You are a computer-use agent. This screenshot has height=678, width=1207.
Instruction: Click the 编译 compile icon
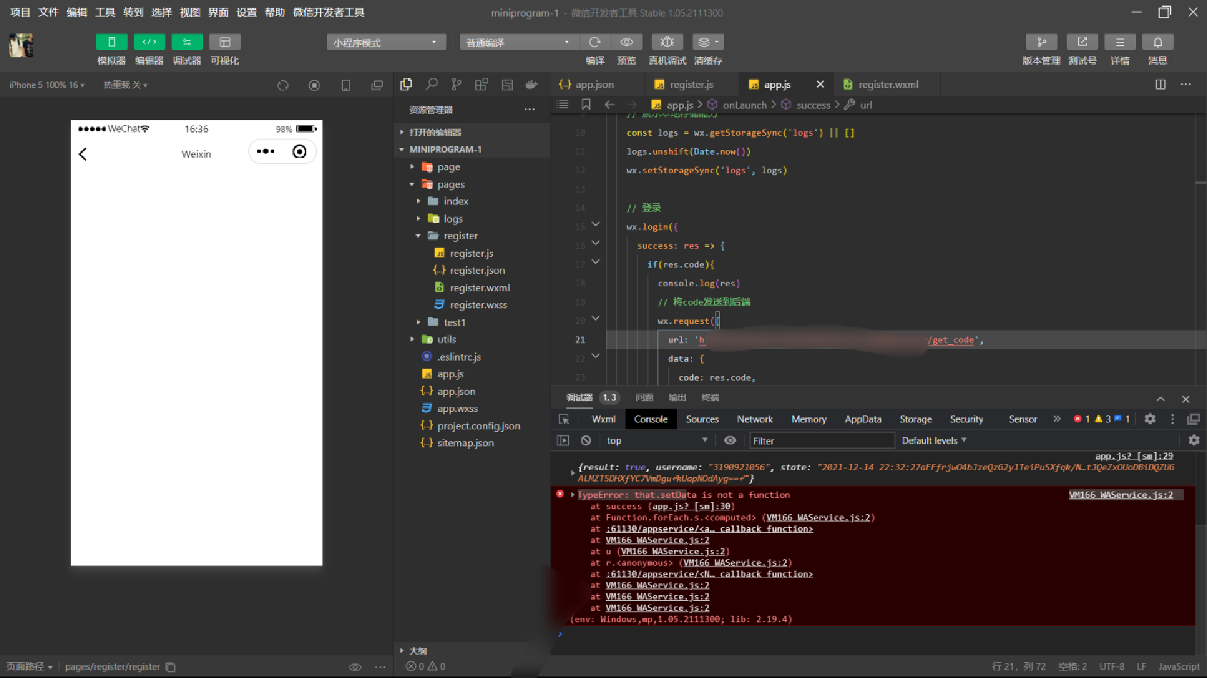coord(595,41)
